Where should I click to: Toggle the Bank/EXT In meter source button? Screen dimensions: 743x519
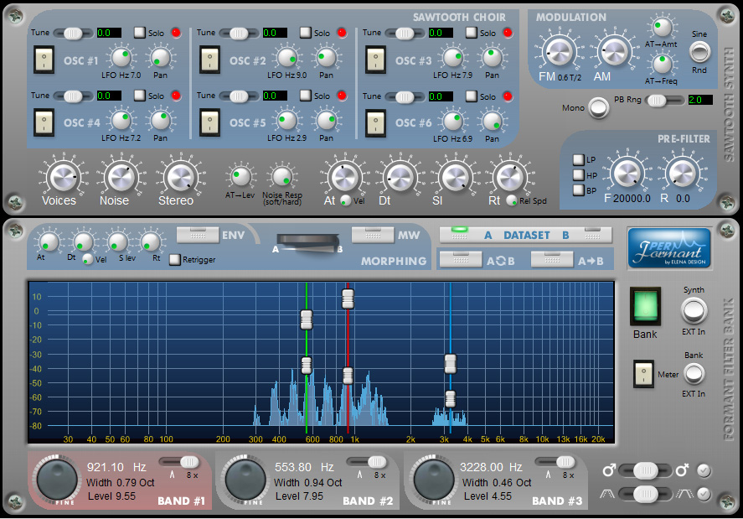[694, 374]
